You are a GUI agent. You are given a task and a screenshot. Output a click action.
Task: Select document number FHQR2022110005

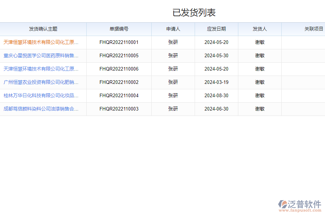coord(119,55)
